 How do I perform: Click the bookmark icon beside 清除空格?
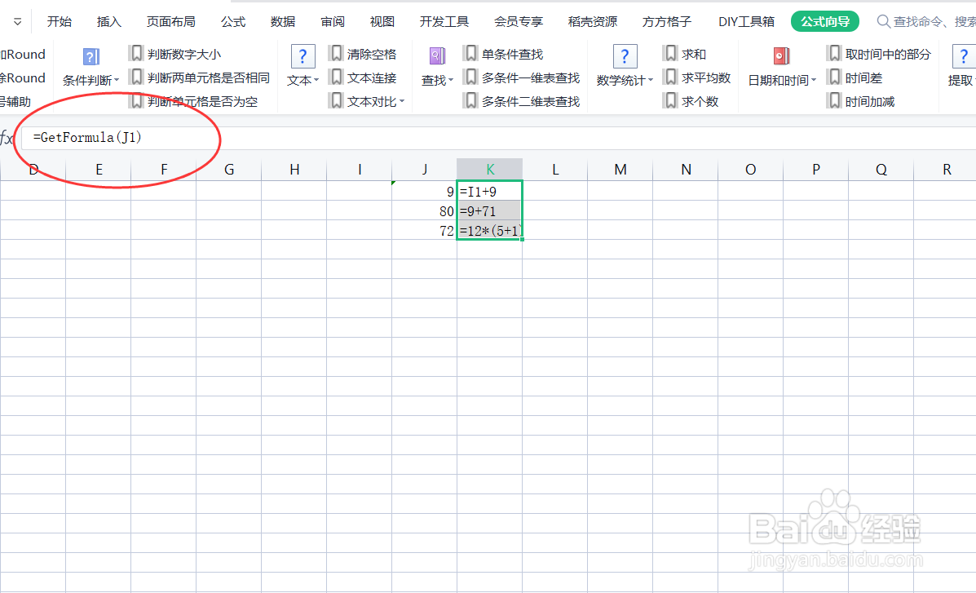click(x=336, y=54)
